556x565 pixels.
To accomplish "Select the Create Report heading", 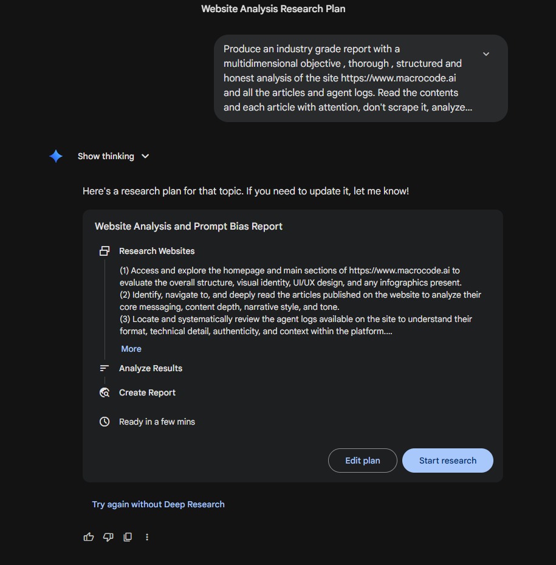I will 148,392.
